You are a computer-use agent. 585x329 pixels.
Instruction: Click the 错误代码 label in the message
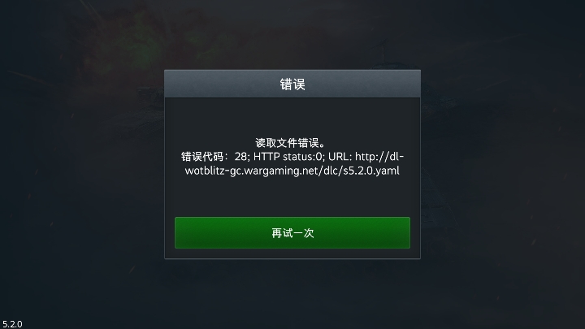point(202,157)
